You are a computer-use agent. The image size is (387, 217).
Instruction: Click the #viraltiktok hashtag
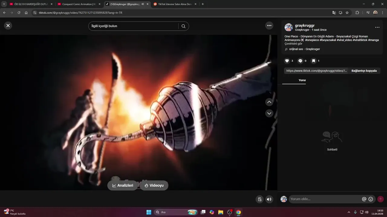click(x=360, y=40)
